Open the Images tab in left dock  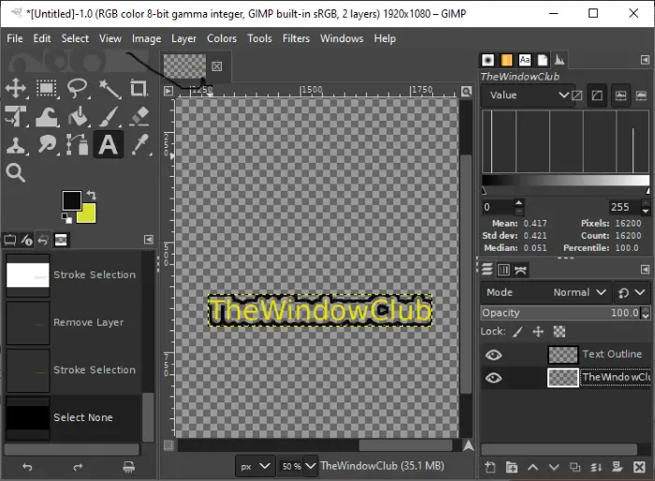pos(61,240)
